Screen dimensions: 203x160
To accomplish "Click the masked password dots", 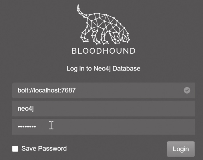I will pyautogui.click(x=27, y=127).
